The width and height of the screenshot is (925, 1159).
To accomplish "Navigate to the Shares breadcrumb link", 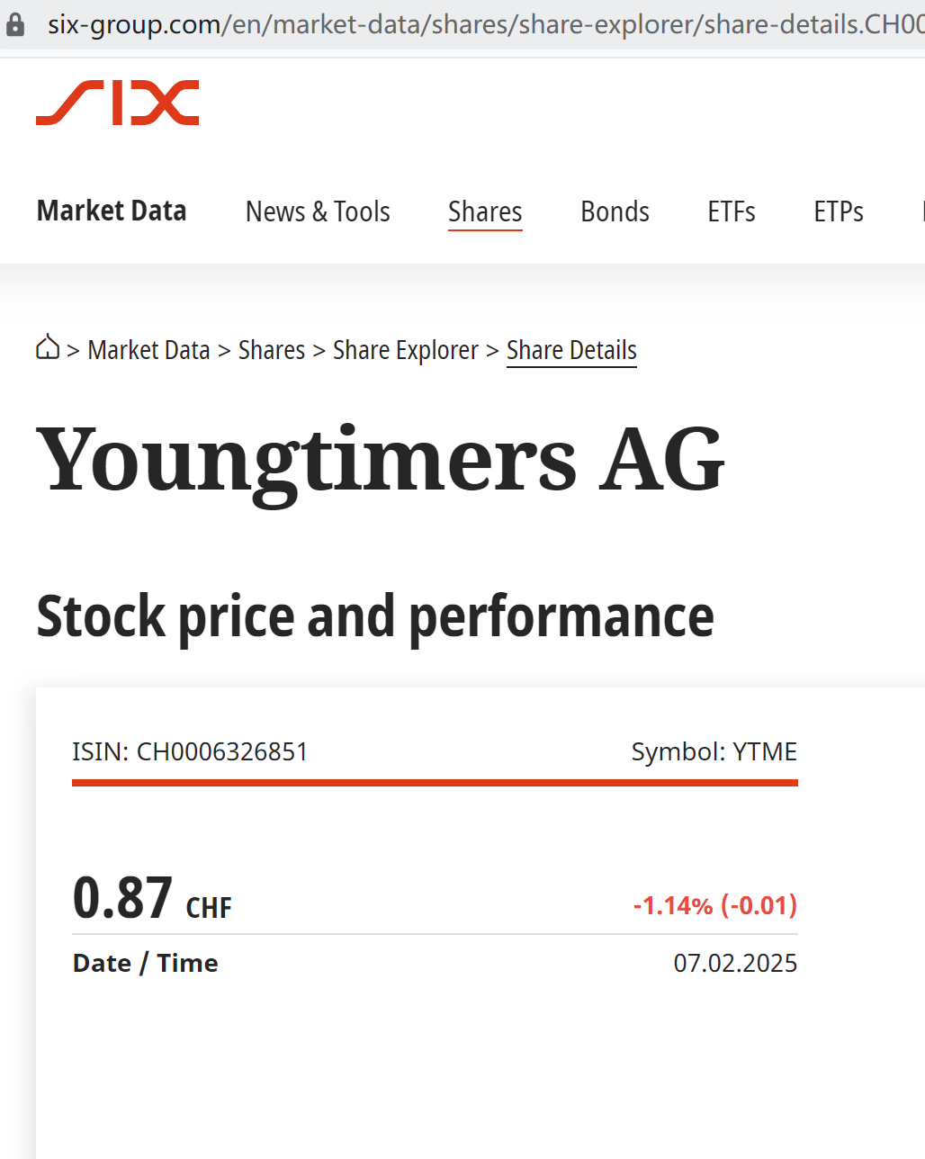I will click(x=272, y=350).
